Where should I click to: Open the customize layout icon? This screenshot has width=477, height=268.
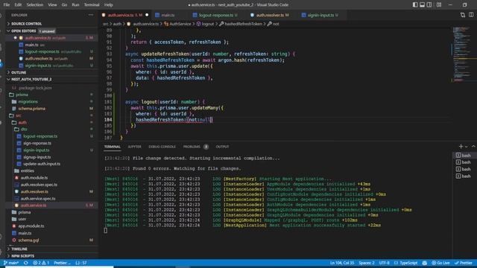tap(439, 5)
